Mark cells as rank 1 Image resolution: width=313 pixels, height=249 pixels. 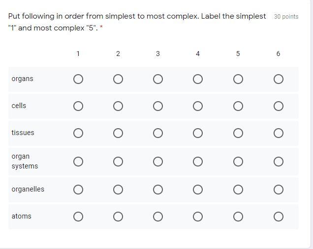pyautogui.click(x=78, y=106)
